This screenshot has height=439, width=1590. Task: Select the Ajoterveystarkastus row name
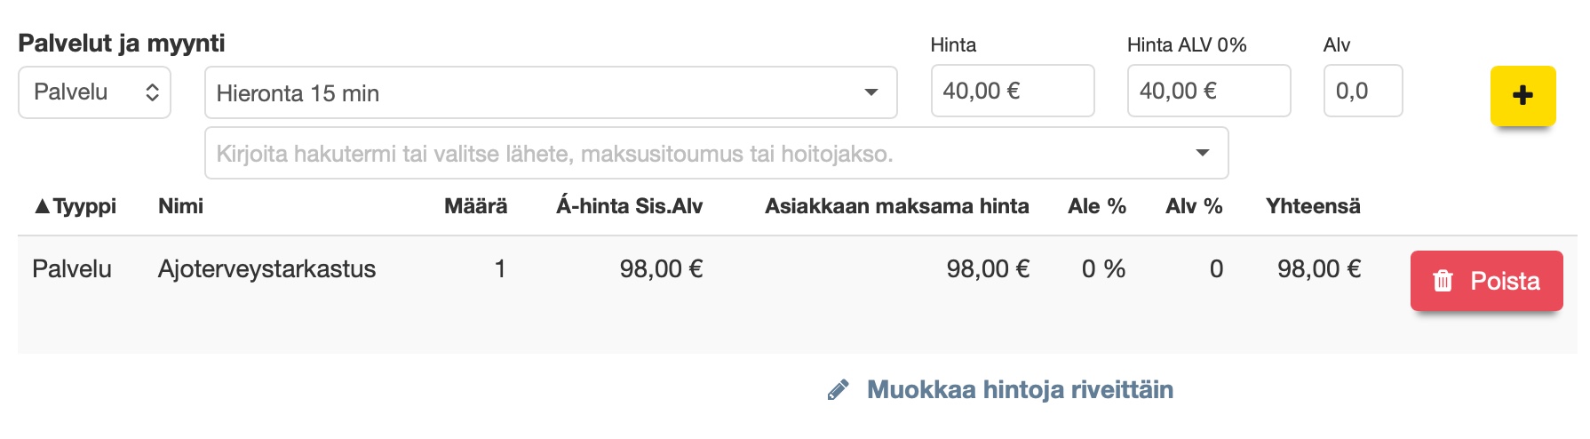[266, 268]
